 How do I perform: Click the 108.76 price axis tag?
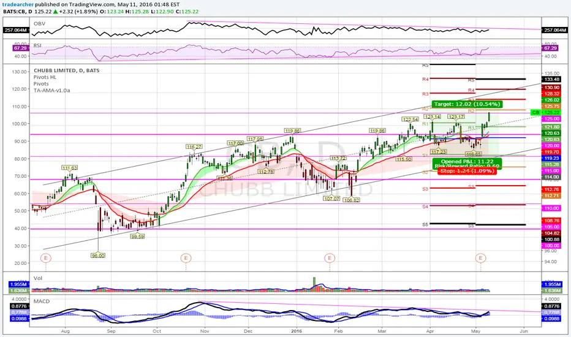pyautogui.click(x=551, y=221)
